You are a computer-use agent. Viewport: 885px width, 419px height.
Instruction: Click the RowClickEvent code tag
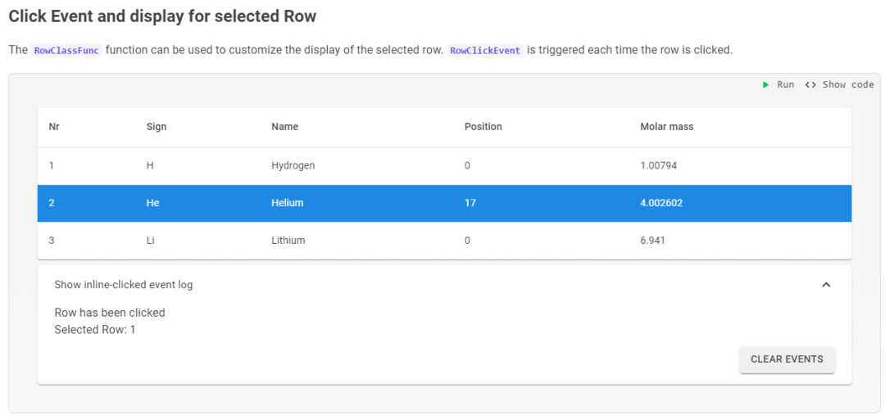point(485,50)
